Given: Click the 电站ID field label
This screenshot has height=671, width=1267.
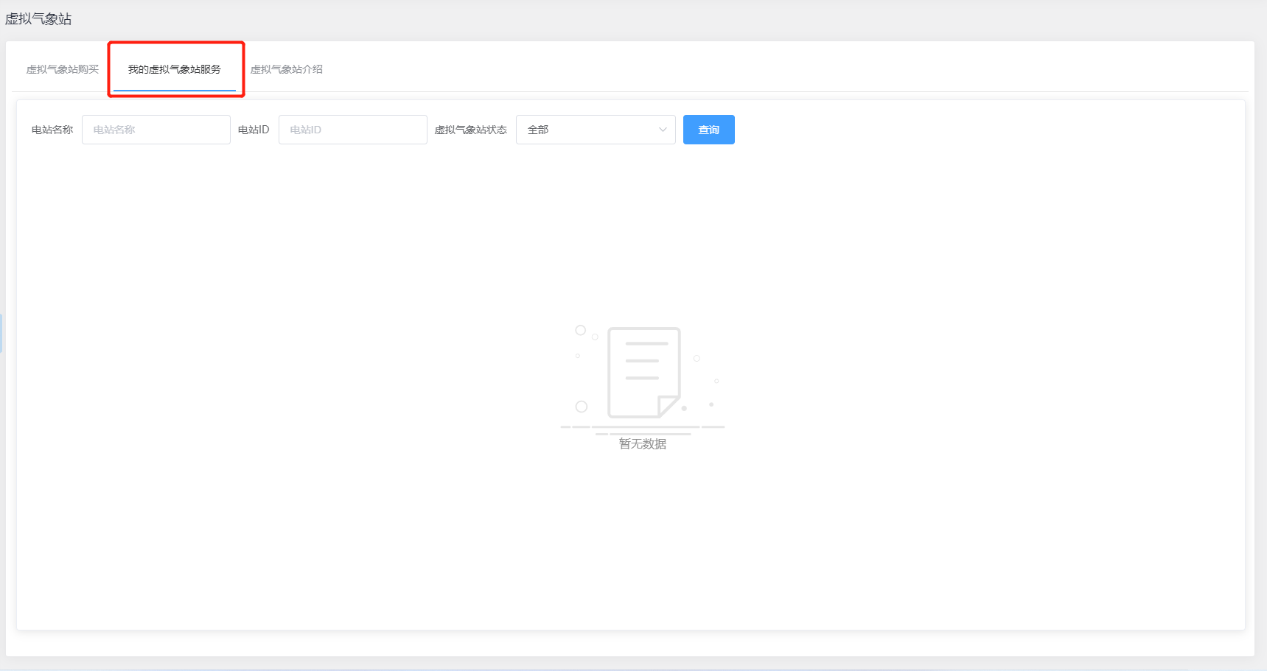Looking at the screenshot, I should 254,130.
